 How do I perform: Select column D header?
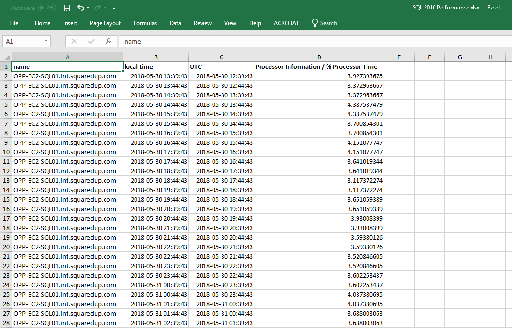[x=319, y=56]
